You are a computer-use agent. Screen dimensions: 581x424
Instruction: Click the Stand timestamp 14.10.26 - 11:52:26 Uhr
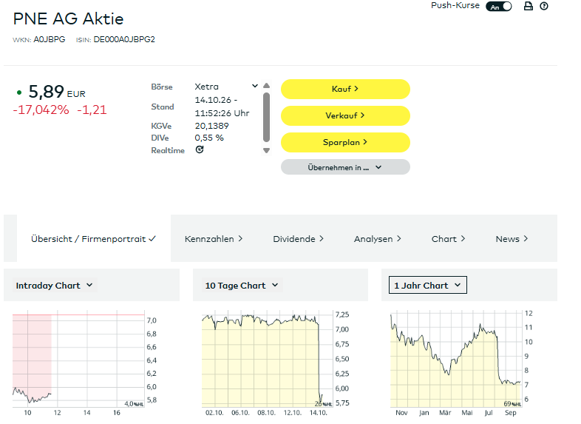pyautogui.click(x=222, y=107)
